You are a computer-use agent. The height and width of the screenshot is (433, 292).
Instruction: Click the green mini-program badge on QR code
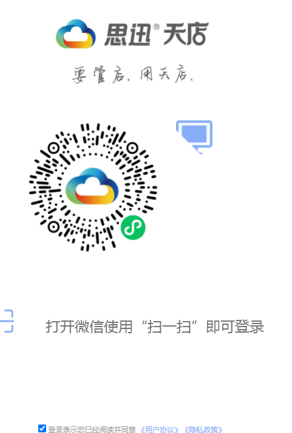point(133,227)
